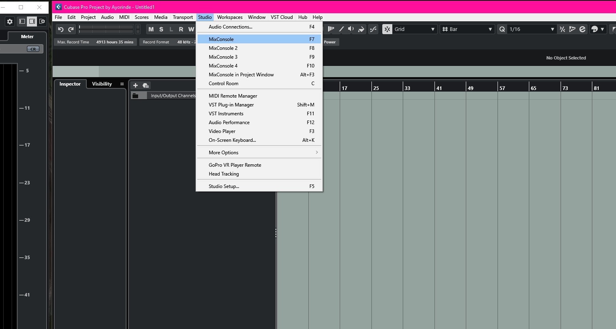Image resolution: width=616 pixels, height=329 pixels.
Task: Select Audio Connections from Studio menu
Action: [x=259, y=27]
